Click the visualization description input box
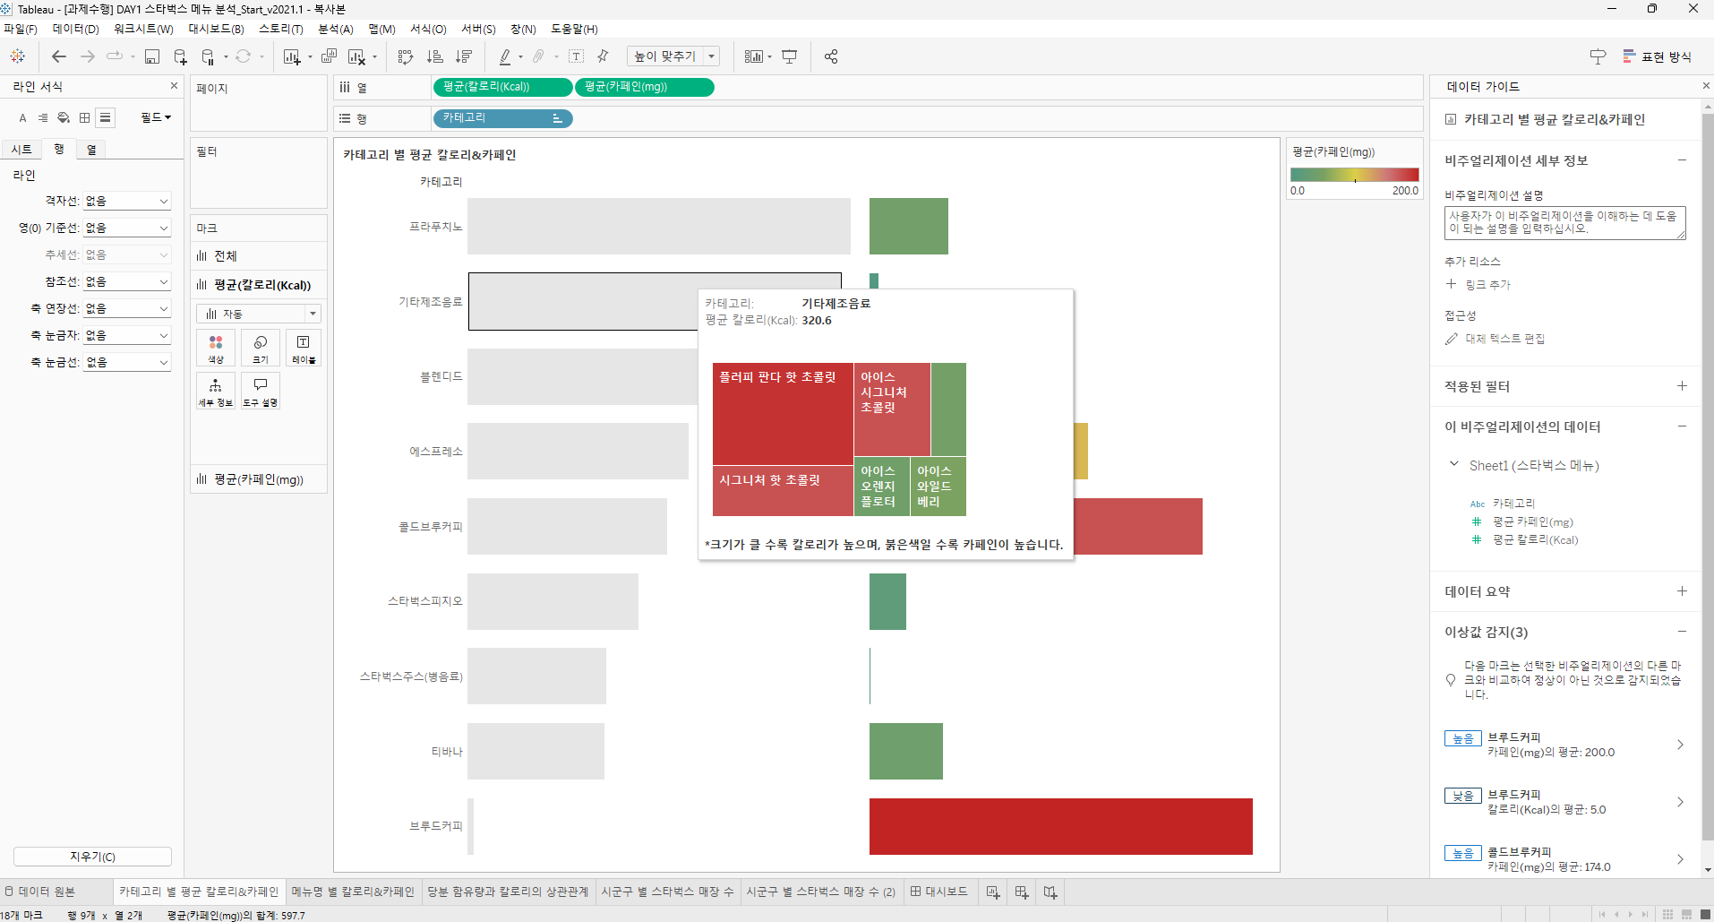Screen dimensions: 1714x922 tap(1564, 222)
